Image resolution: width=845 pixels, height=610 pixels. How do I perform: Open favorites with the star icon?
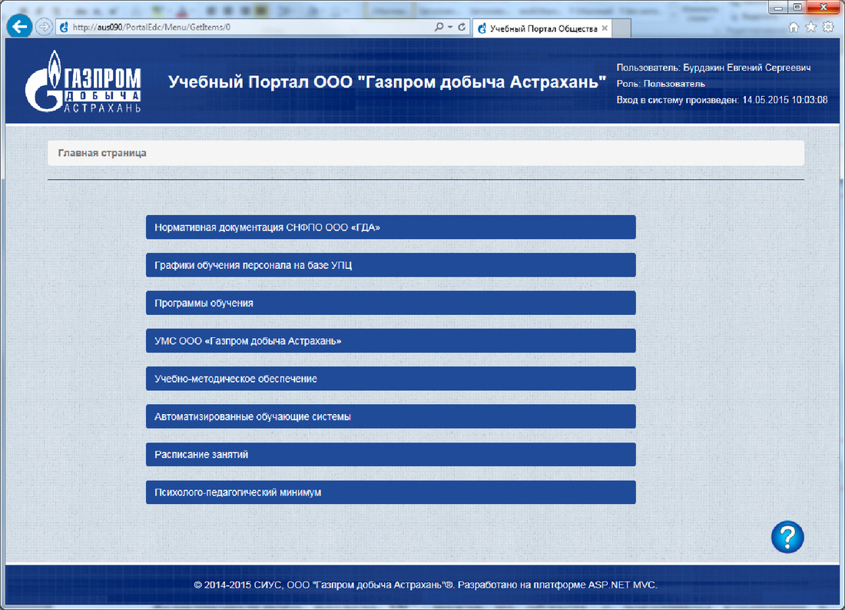point(810,27)
